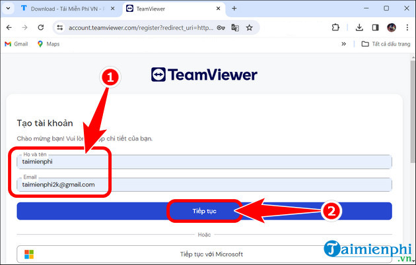
Task: Close the TeamViewer tab
Action: [x=218, y=9]
